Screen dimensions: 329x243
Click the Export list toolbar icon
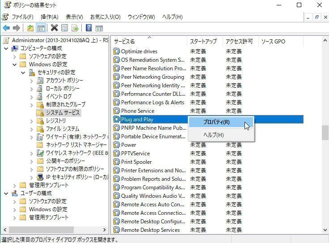coord(75,28)
